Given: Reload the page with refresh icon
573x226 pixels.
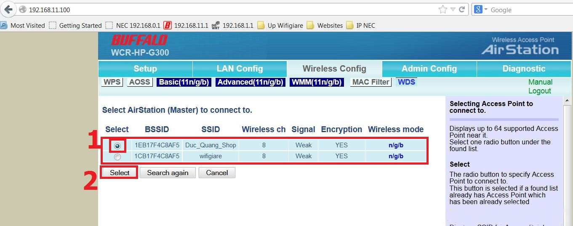Looking at the screenshot, I should 462,9.
